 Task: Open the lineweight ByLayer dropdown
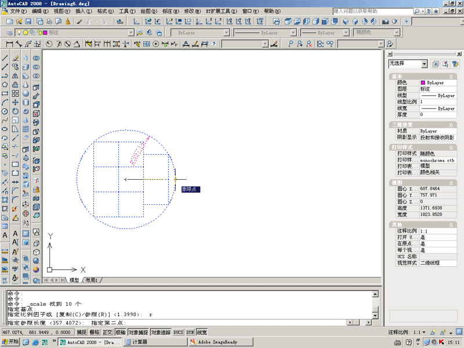point(346,32)
